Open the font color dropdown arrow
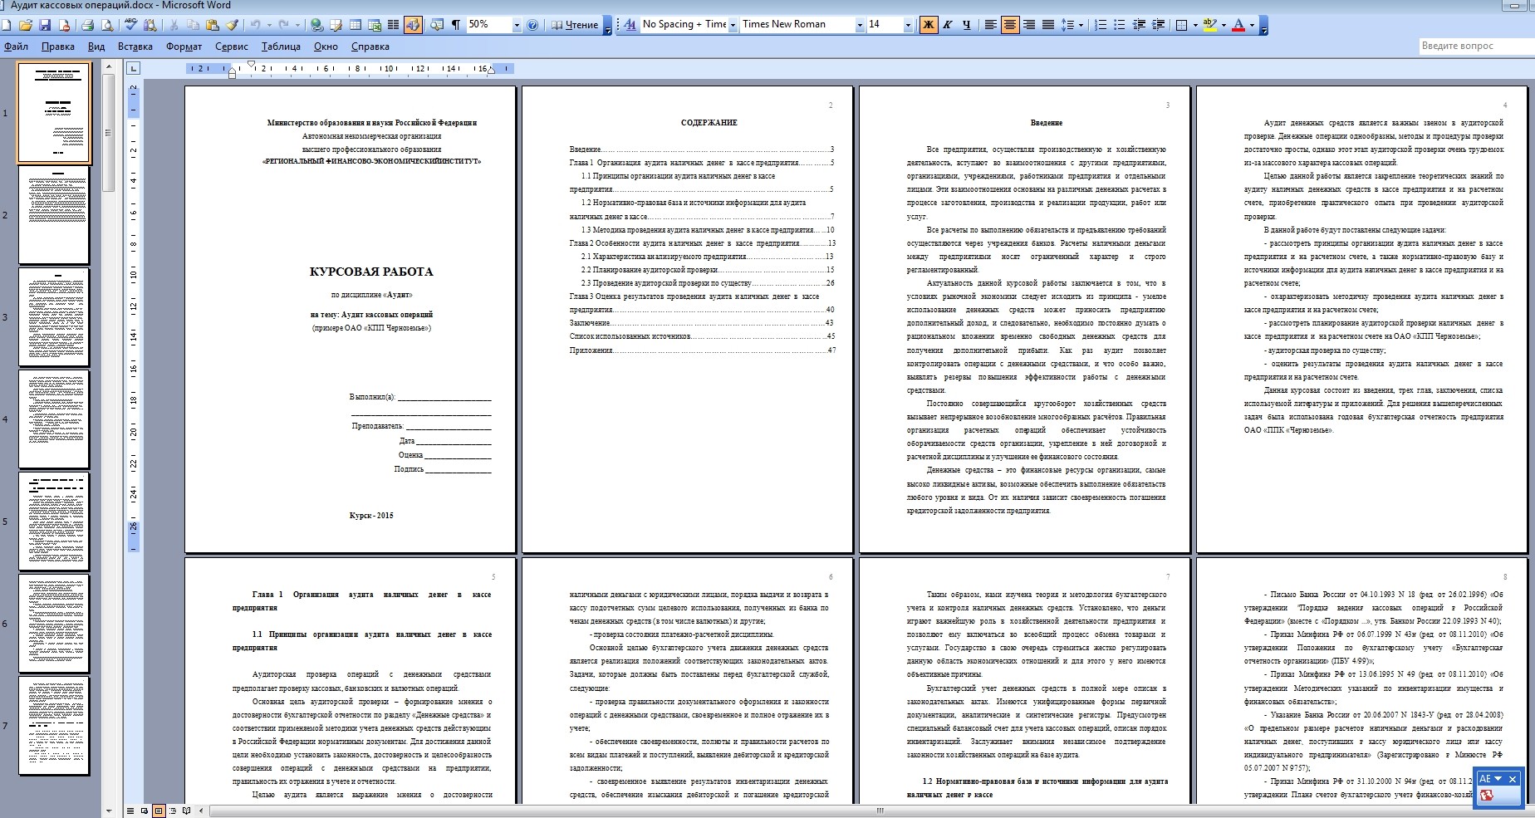Screen dimensions: 1535x818 tap(1252, 25)
